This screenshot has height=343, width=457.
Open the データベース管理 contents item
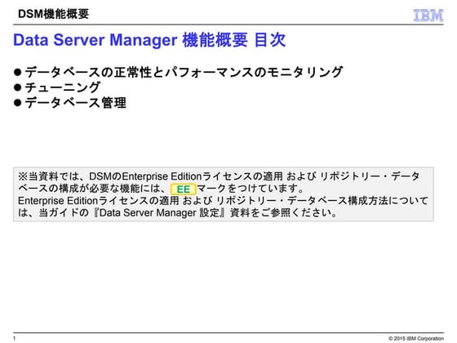(x=75, y=103)
